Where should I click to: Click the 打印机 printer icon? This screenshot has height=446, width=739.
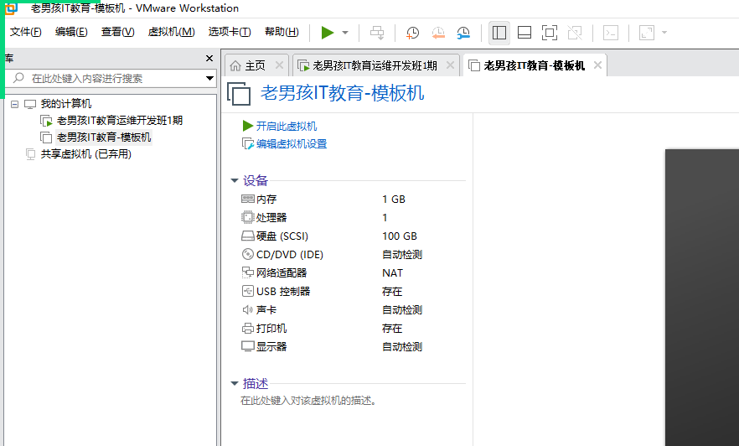pos(248,328)
